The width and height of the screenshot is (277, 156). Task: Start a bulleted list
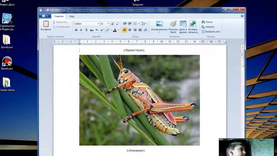click(135, 24)
